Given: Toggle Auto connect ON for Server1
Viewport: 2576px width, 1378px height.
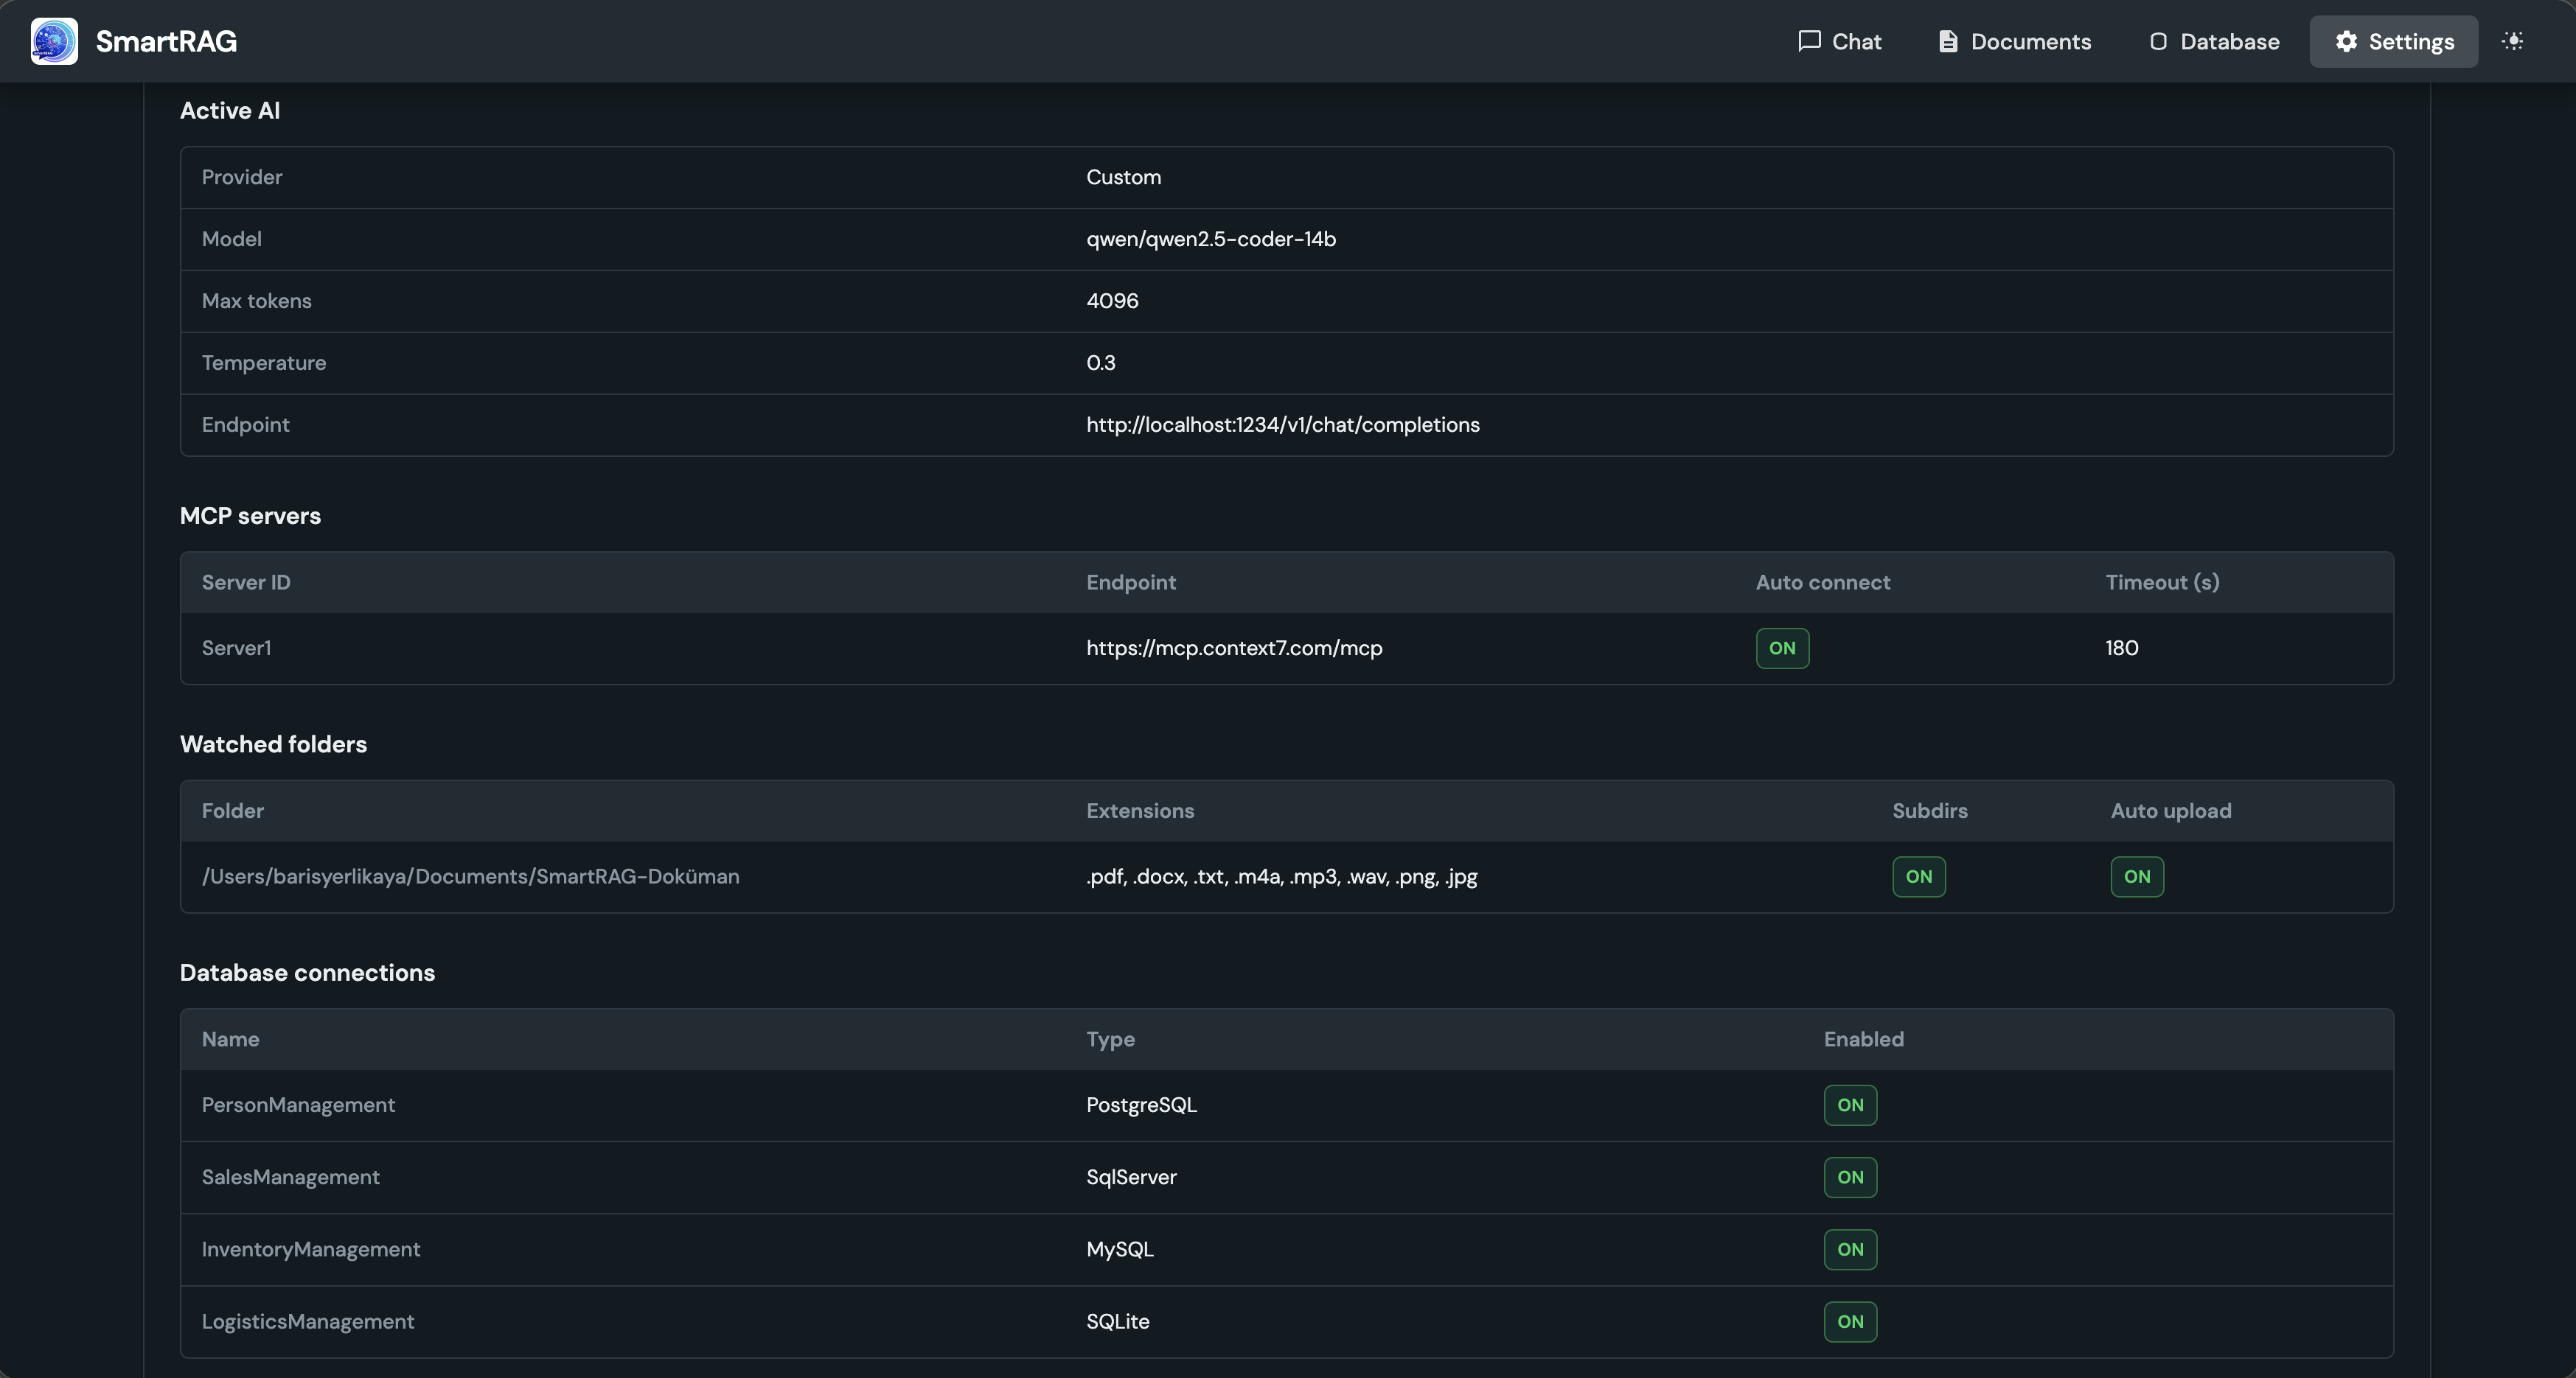Looking at the screenshot, I should pos(1782,648).
